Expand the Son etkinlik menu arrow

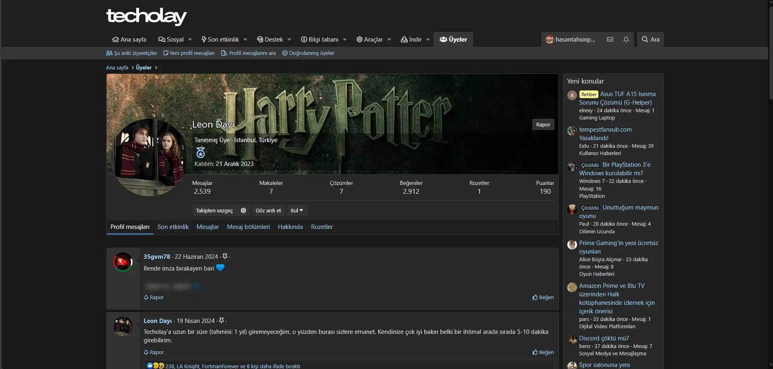point(245,40)
